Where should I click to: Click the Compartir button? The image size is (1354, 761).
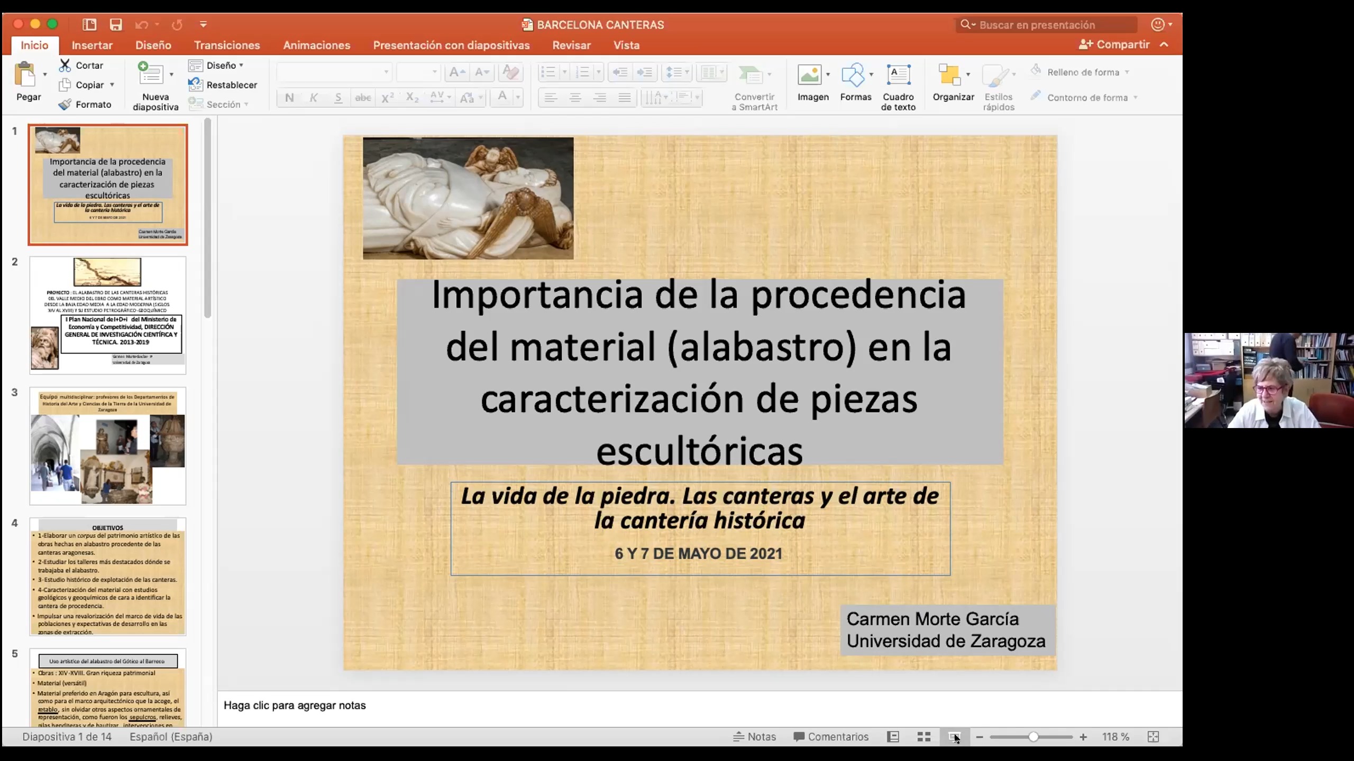pyautogui.click(x=1114, y=44)
